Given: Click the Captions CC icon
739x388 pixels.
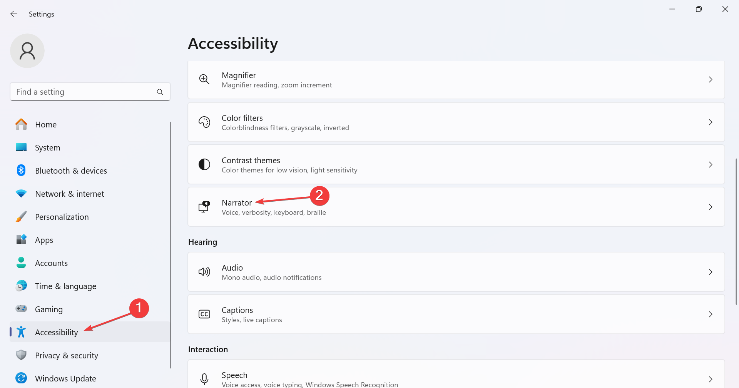Looking at the screenshot, I should click(204, 314).
